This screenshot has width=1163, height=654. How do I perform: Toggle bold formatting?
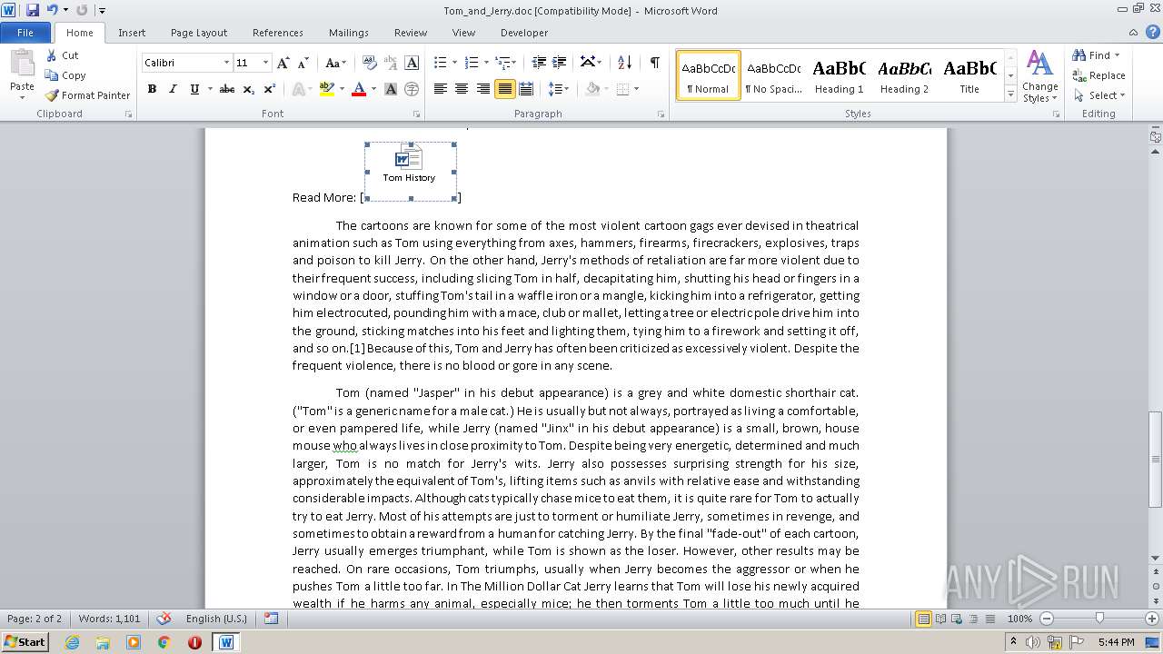152,89
